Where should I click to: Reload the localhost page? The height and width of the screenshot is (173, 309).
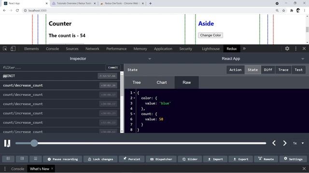(x=17, y=11)
